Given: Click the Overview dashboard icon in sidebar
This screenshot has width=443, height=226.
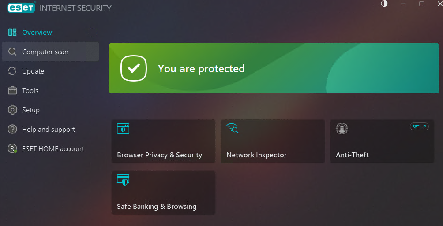Looking at the screenshot, I should coord(12,32).
